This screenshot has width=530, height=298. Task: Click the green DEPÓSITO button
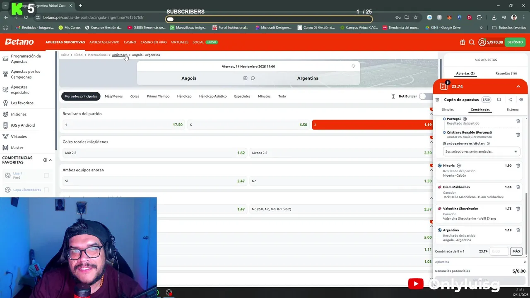(515, 42)
